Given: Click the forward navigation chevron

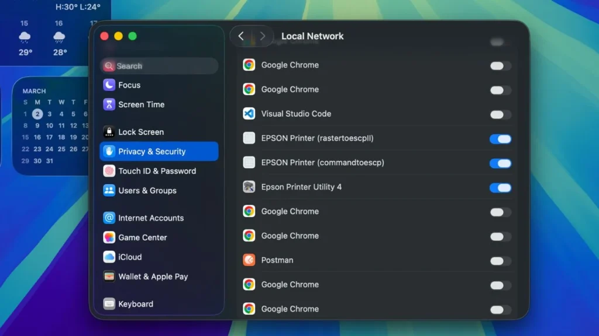Looking at the screenshot, I should pos(261,36).
